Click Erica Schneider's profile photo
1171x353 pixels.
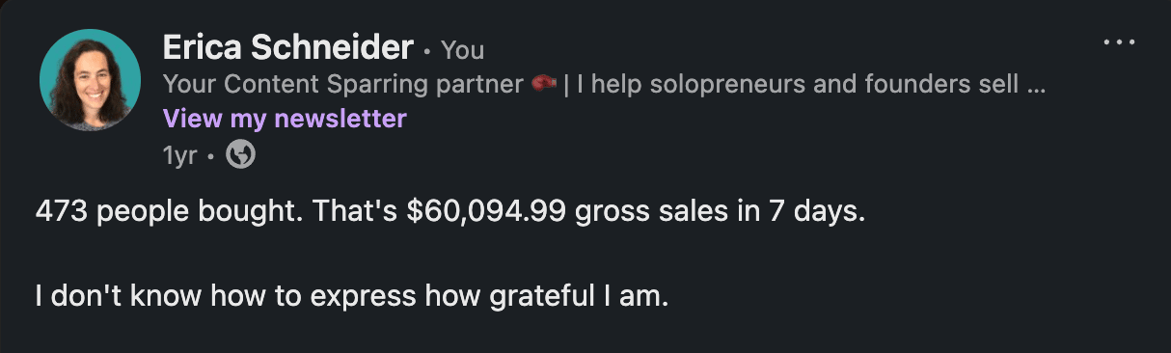[85, 79]
